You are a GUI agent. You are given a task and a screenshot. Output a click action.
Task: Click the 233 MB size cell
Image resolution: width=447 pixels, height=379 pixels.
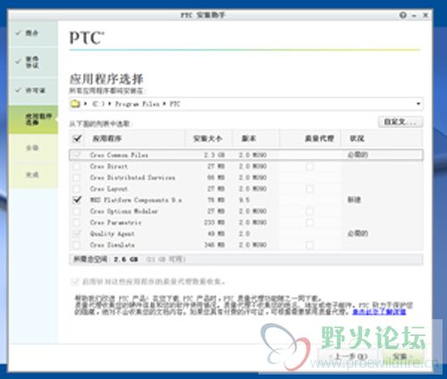click(215, 222)
